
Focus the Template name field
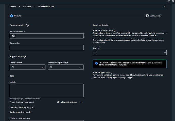47,36
